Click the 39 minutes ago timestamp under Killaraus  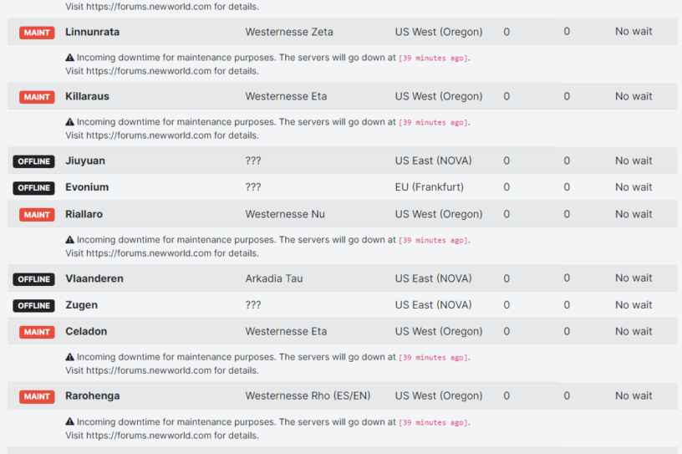(434, 123)
